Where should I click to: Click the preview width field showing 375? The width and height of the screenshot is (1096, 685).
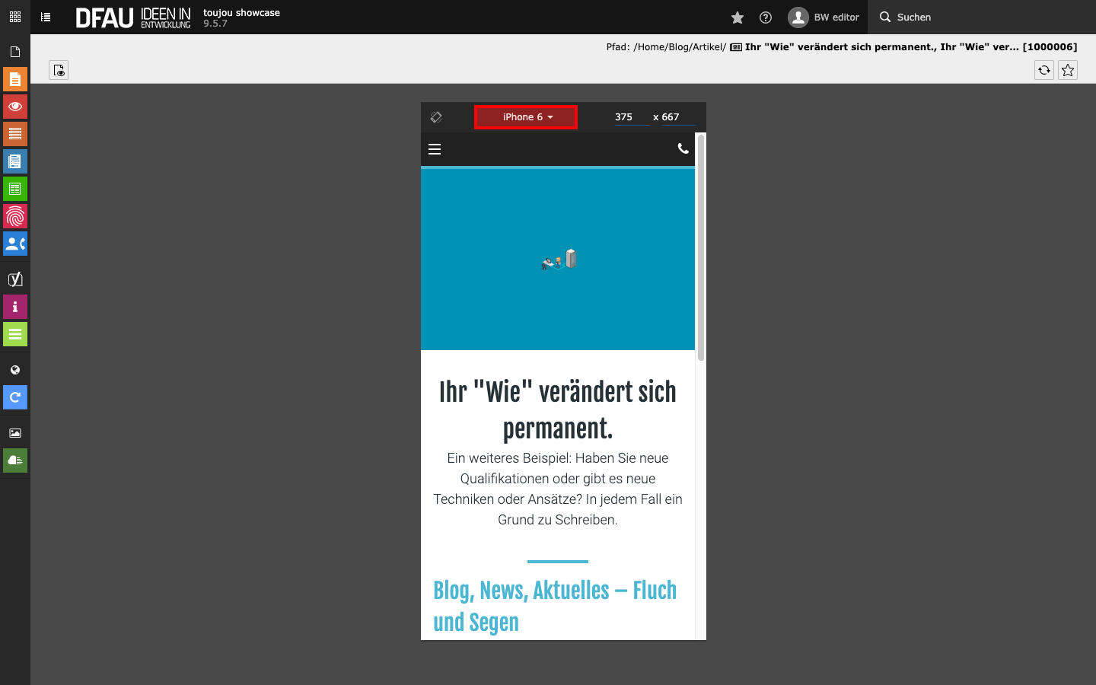(630, 117)
